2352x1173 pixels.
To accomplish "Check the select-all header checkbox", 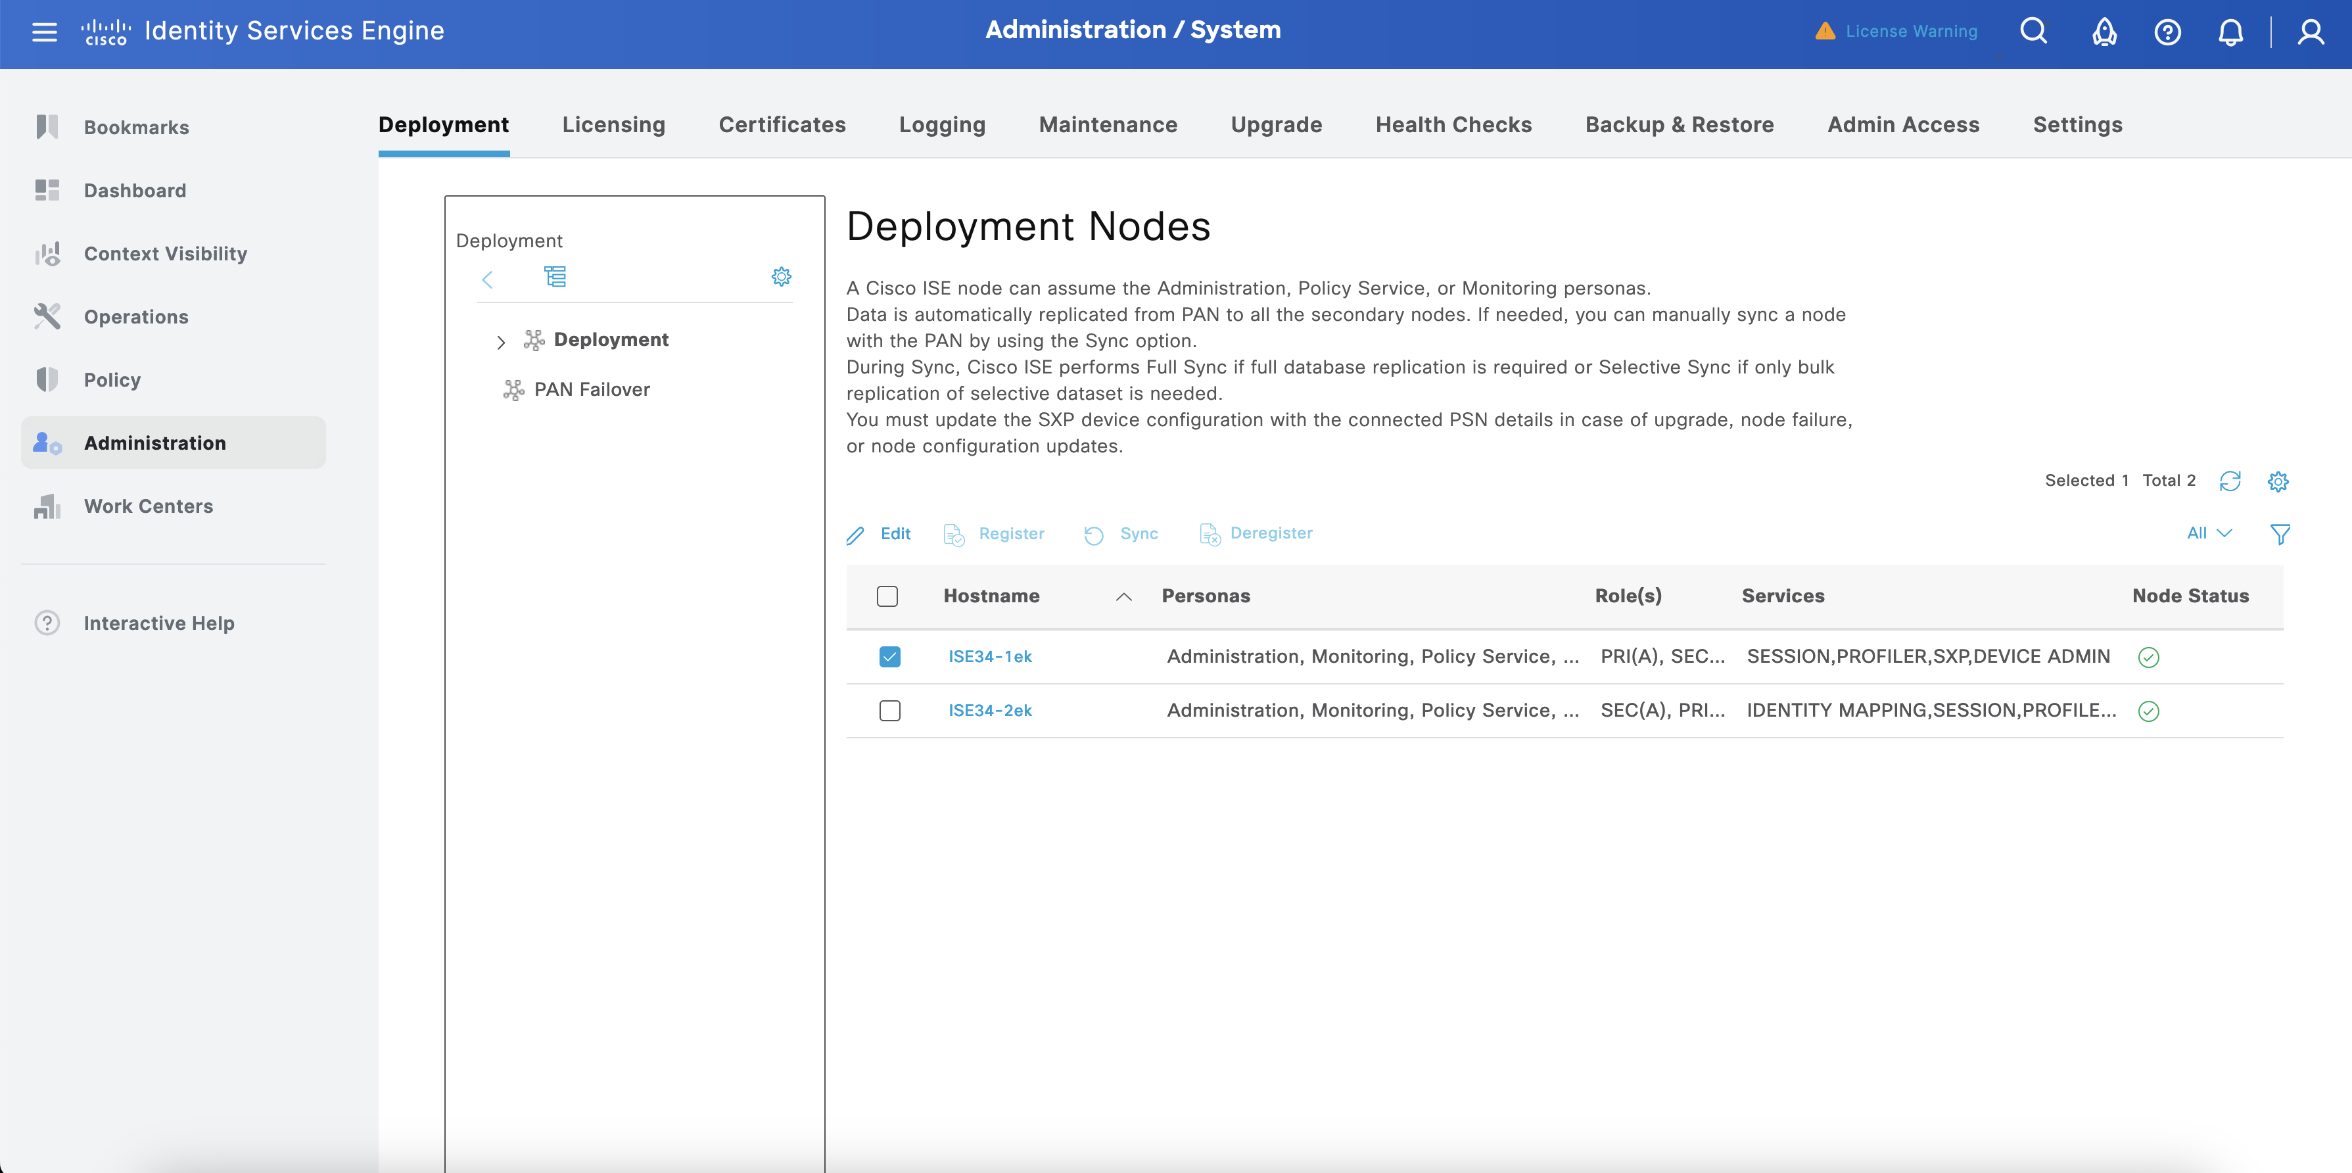I will click(887, 596).
